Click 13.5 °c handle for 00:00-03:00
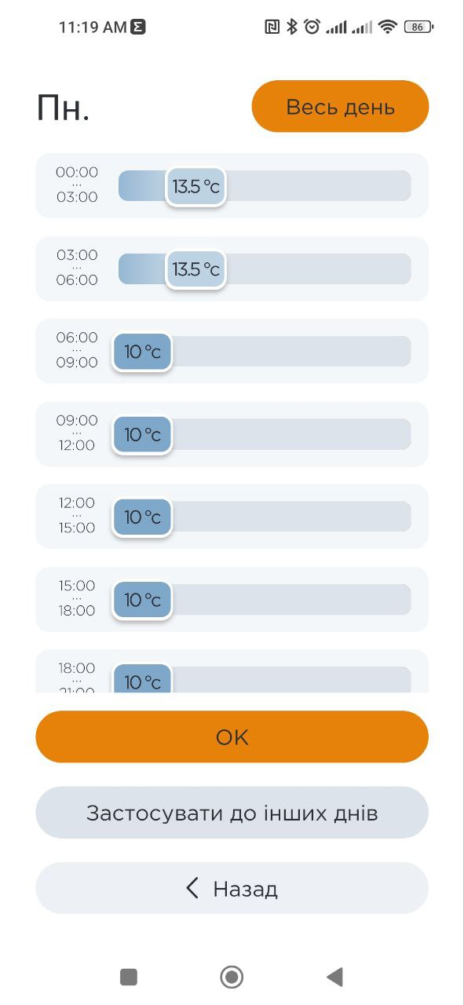Viewport: 464px width, 1005px height. (195, 186)
